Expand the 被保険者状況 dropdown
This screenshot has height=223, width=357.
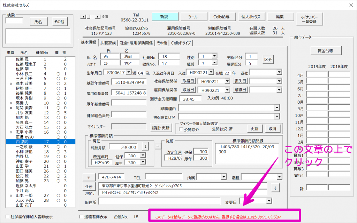(x=277, y=117)
